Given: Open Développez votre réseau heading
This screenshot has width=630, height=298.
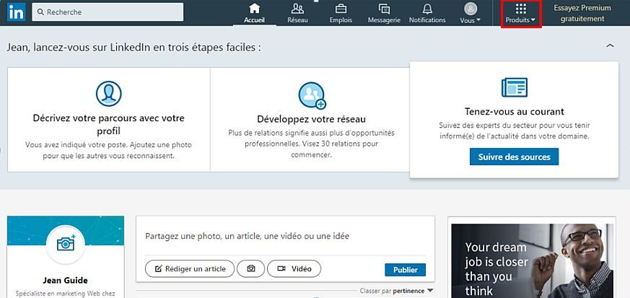Looking at the screenshot, I should (311, 119).
